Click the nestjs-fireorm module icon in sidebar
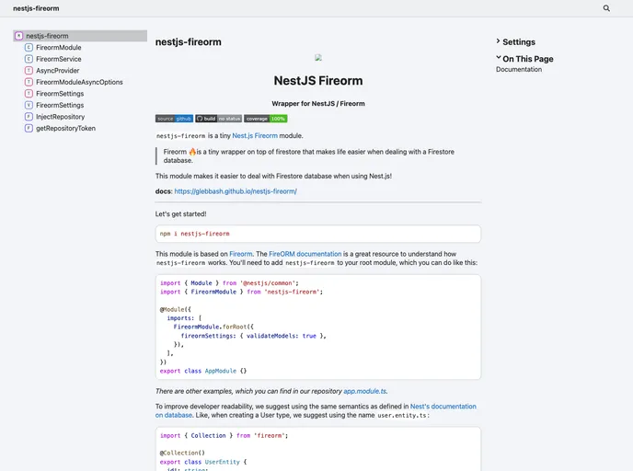633x471 pixels. click(x=19, y=36)
